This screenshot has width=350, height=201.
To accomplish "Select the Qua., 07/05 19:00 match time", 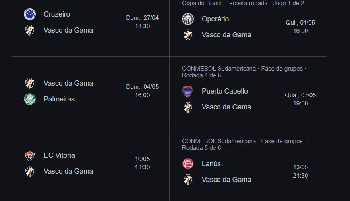I will [x=300, y=99].
